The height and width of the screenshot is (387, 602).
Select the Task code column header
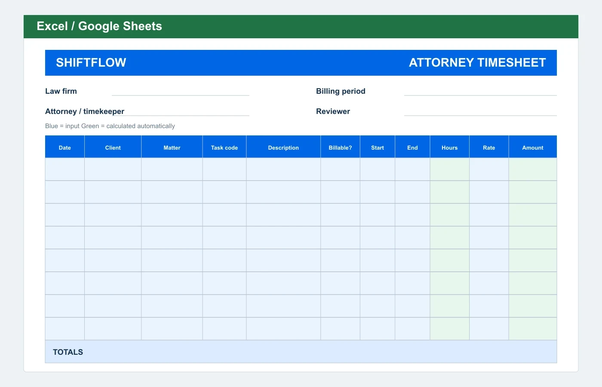click(224, 147)
